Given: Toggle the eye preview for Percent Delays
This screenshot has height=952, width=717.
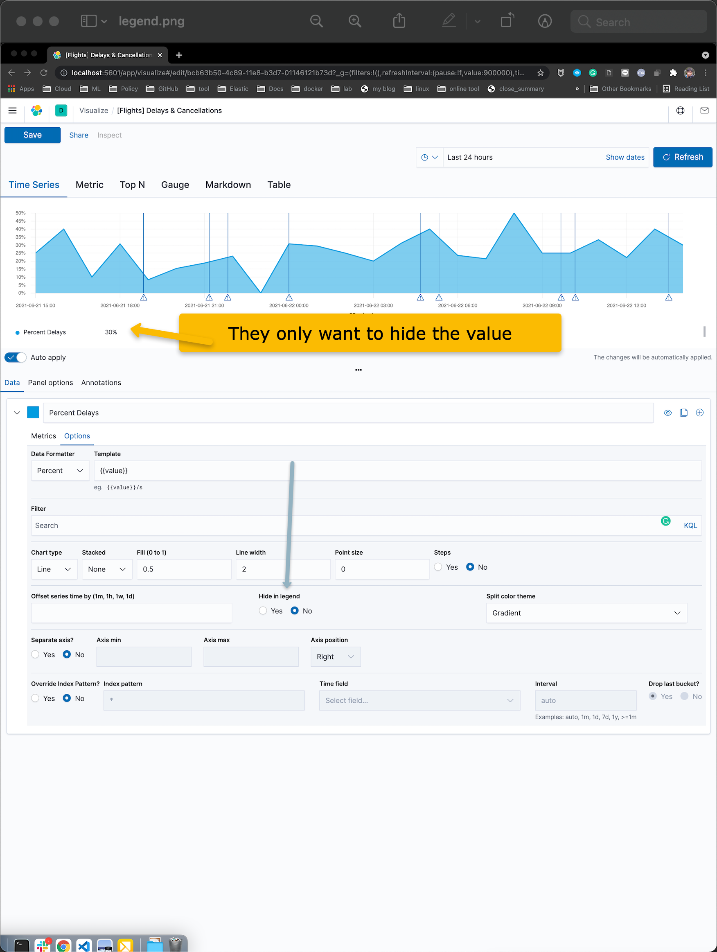Looking at the screenshot, I should tap(667, 412).
